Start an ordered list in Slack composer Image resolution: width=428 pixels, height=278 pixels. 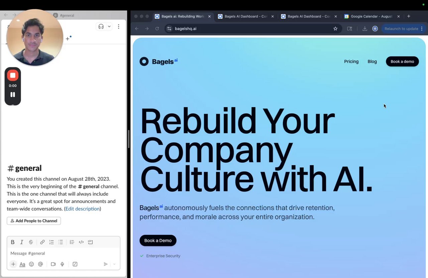[51, 242]
